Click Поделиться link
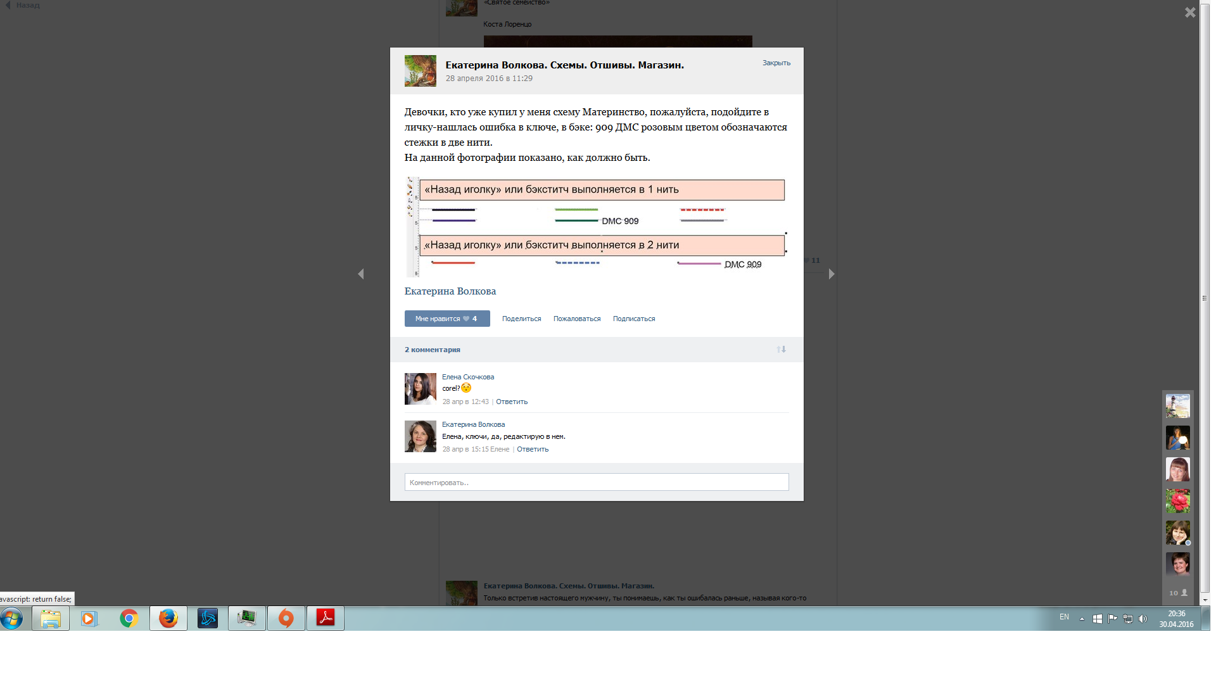Viewport: 1216px width, 684px height. pyautogui.click(x=521, y=319)
